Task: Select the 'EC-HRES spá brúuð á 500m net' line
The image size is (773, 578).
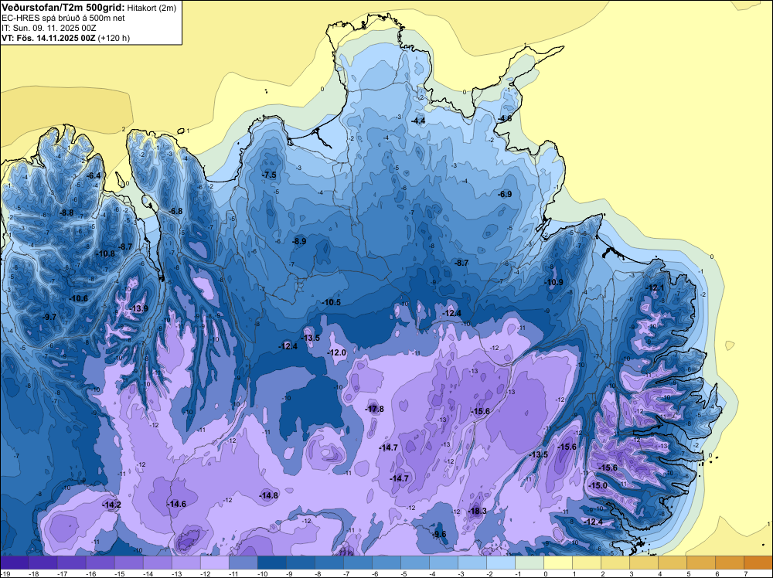Action: coord(63,18)
